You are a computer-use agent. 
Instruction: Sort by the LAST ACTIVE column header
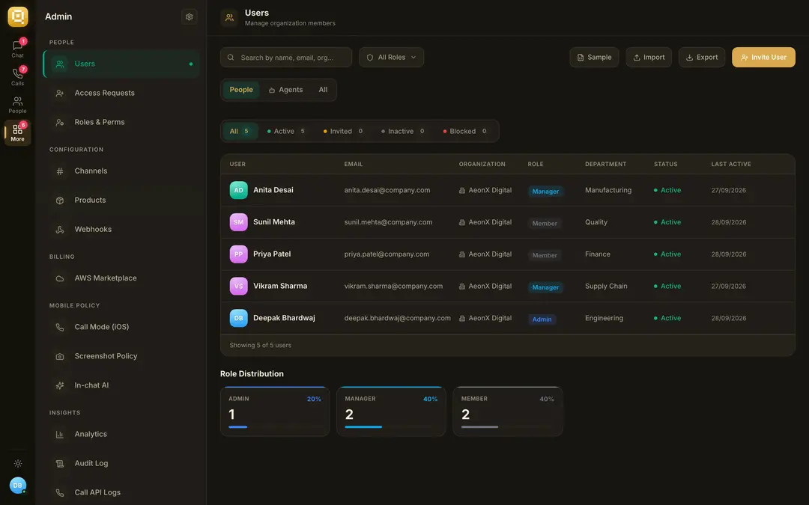[x=731, y=164]
